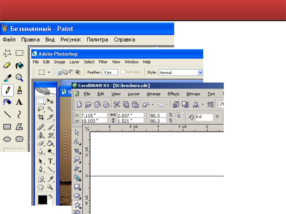Screen dimensions: 286x214
Task: Select CorelDRAW's Star shape tool
Action: [77, 205]
